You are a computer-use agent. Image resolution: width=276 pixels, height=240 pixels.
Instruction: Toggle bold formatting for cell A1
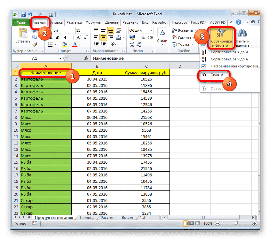pos(51,37)
